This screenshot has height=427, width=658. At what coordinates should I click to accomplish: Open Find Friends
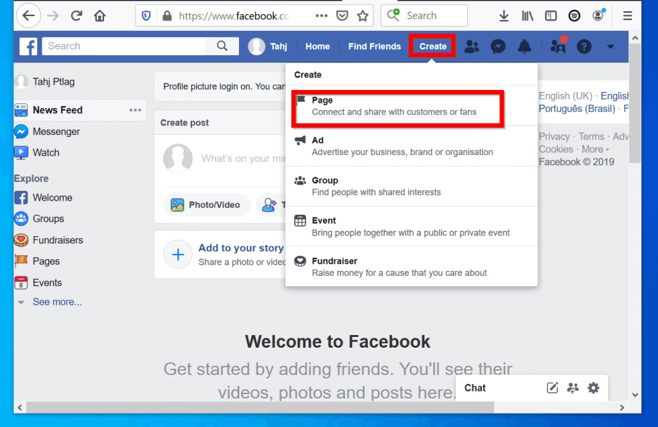click(375, 46)
